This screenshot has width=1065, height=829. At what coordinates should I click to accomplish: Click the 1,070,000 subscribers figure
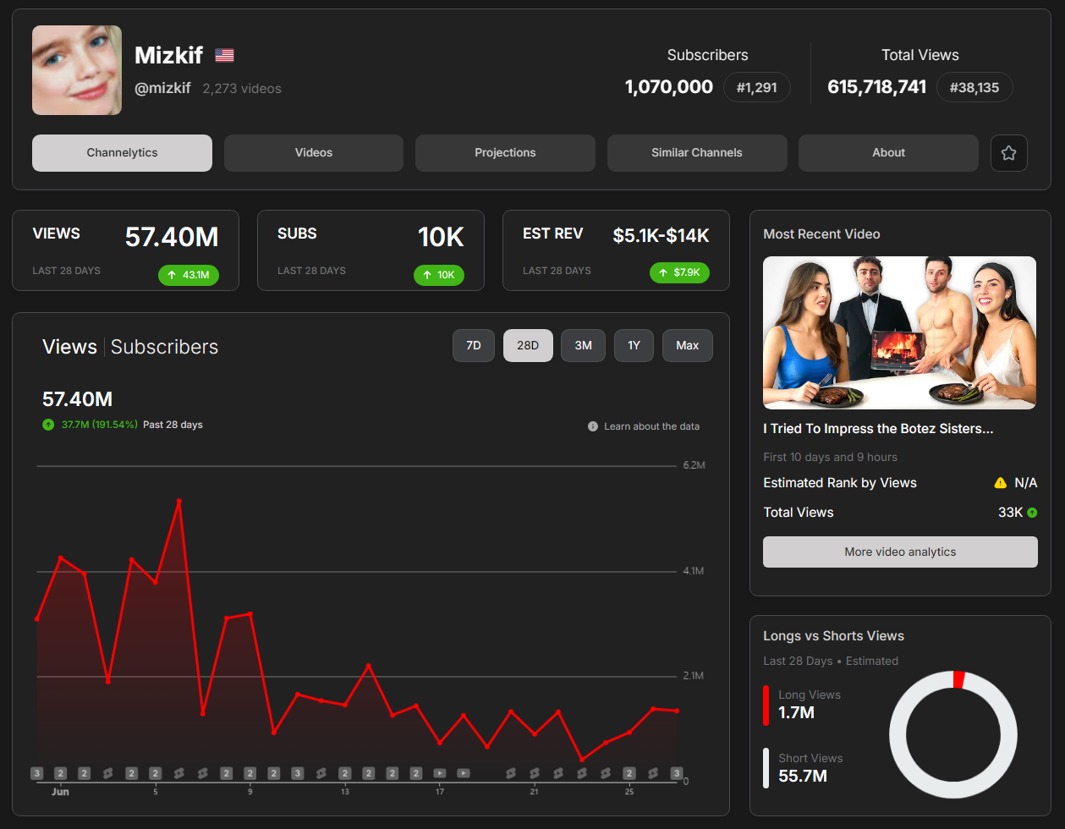[669, 86]
